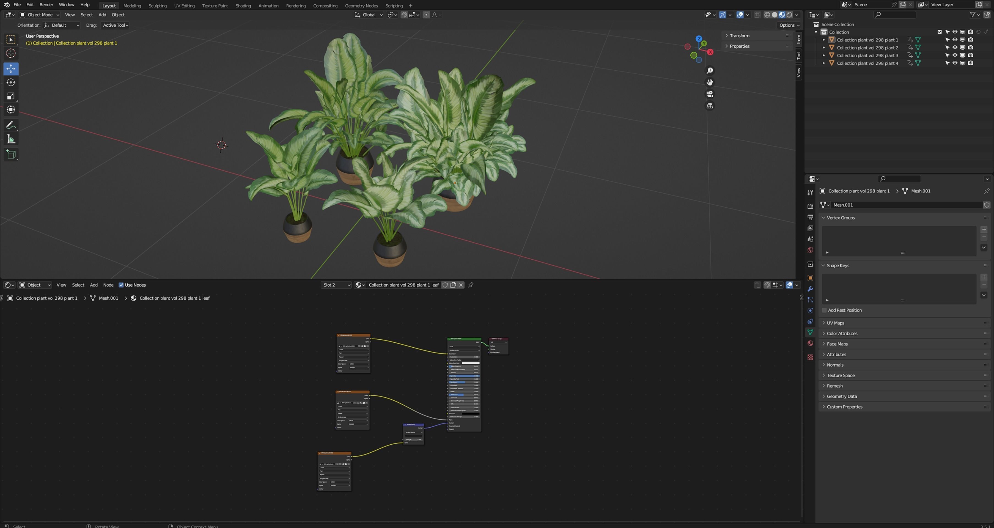Click the zoom view magnifier icon
Image resolution: width=994 pixels, height=528 pixels.
point(709,71)
